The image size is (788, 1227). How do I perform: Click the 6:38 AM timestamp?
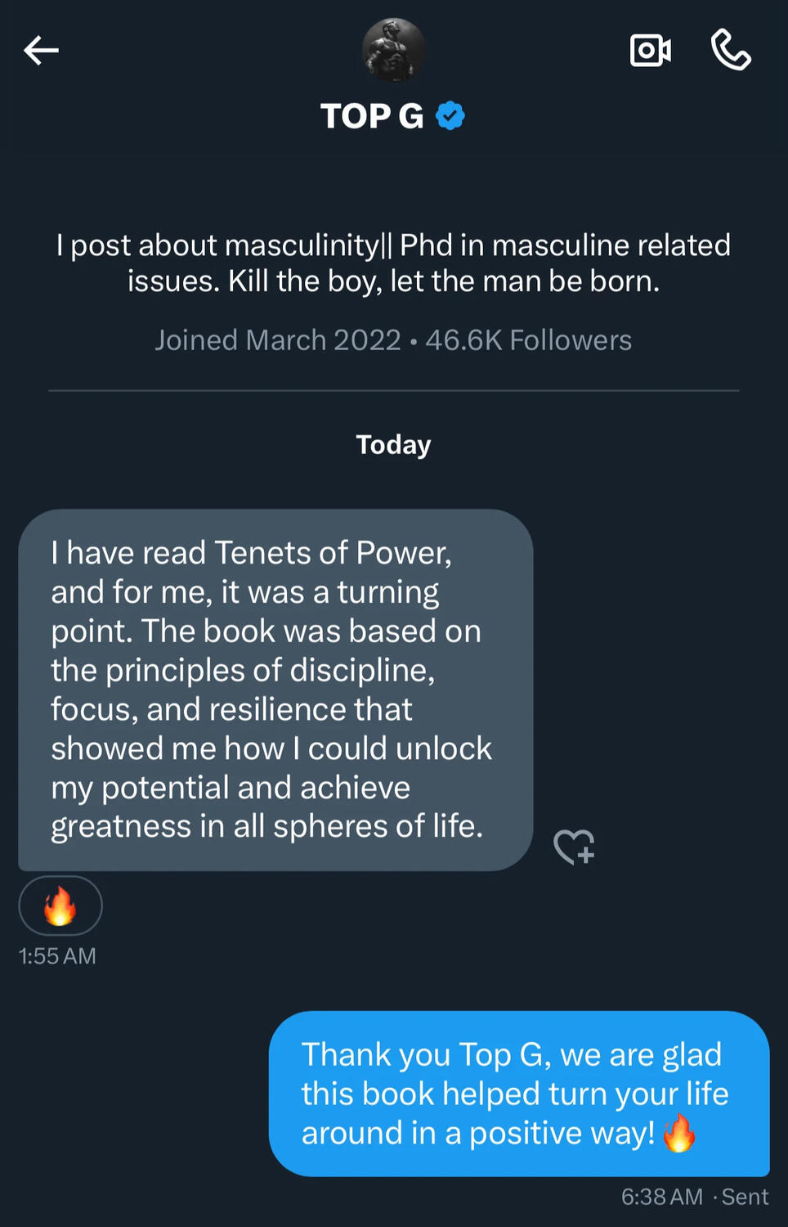(661, 1197)
